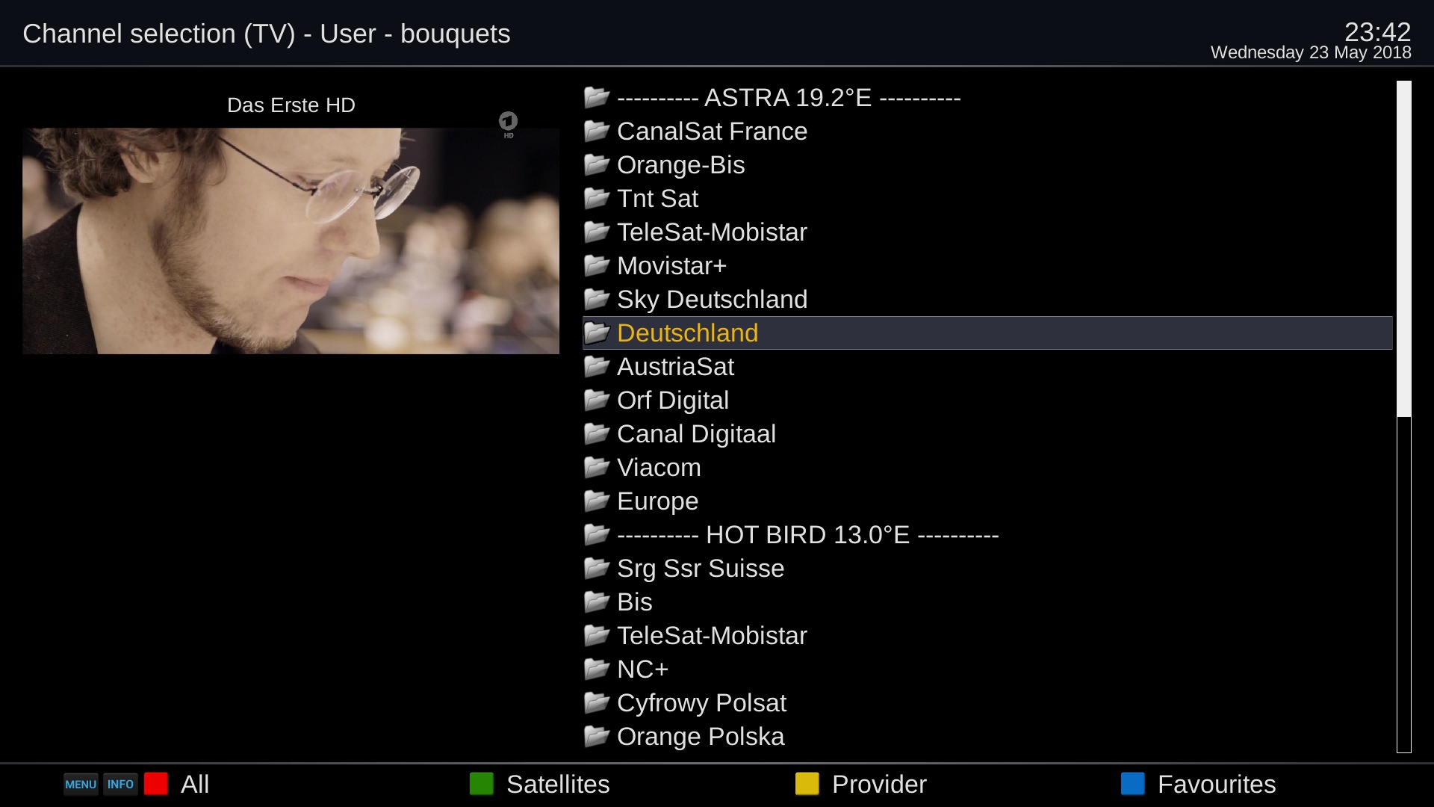
Task: Click folder icon next to Cyfrowy Polsat
Action: [x=597, y=702]
